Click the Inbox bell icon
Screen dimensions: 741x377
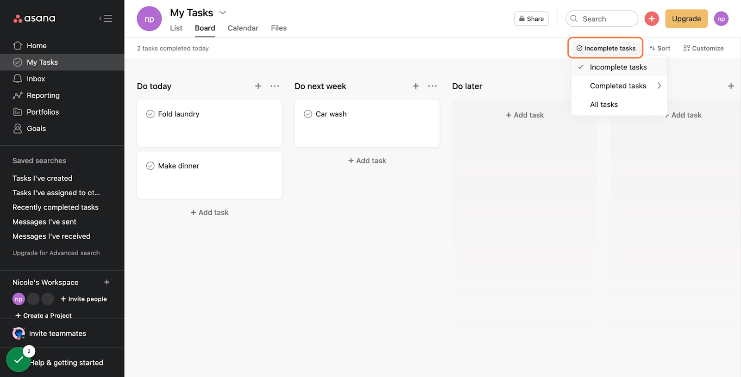18,79
